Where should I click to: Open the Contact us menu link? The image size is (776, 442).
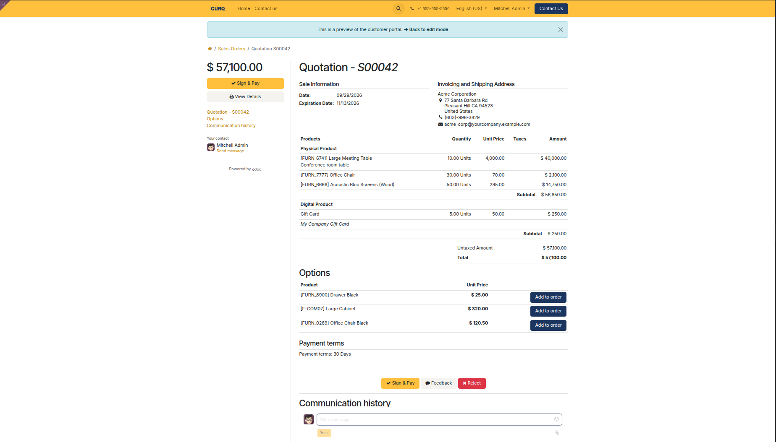[266, 8]
